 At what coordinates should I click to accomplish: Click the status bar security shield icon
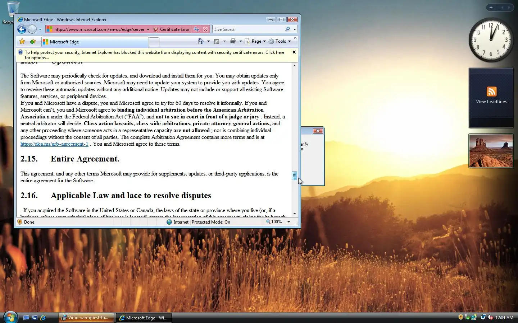click(20, 222)
